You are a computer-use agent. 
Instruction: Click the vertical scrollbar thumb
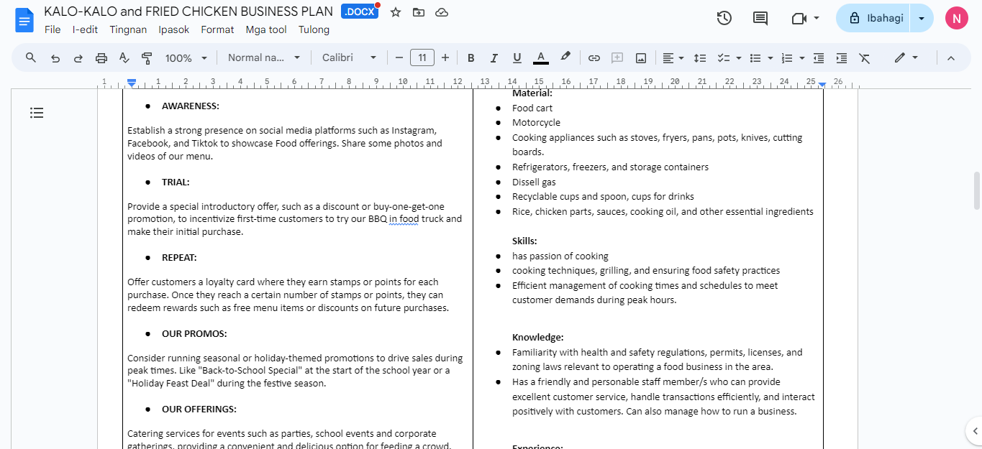coord(976,190)
